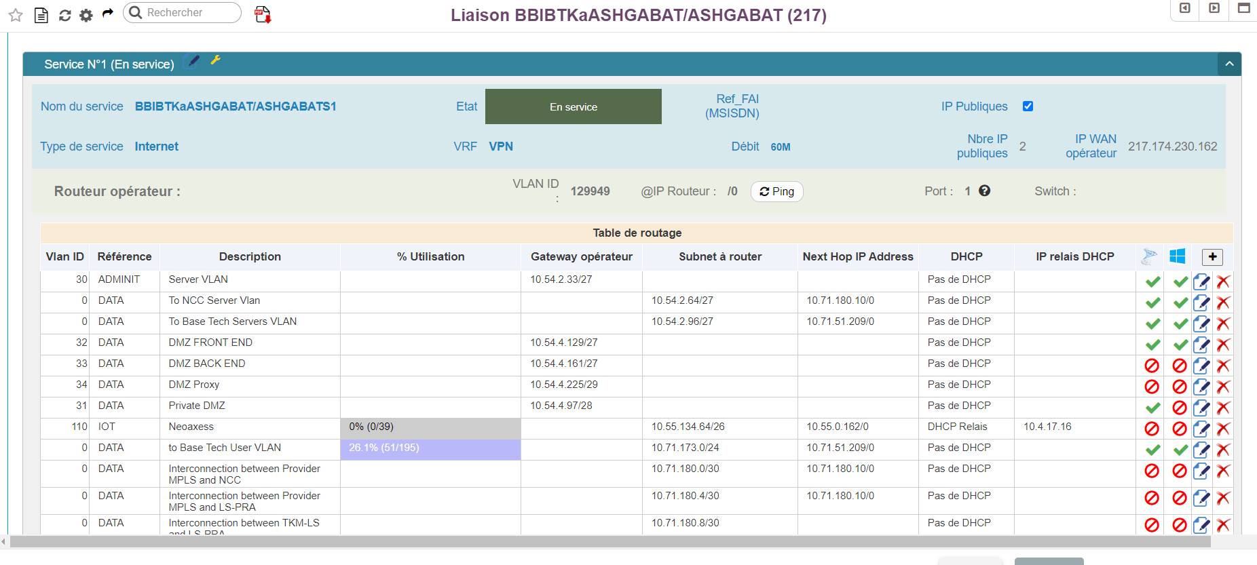Click the 26.1% utilisation bar

430,448
